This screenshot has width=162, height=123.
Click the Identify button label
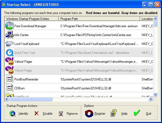point(23,114)
